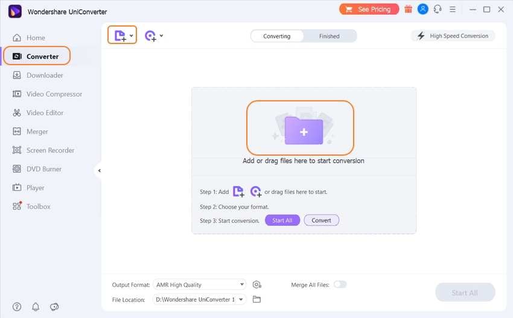
Task: Open the user account icon
Action: pyautogui.click(x=422, y=9)
